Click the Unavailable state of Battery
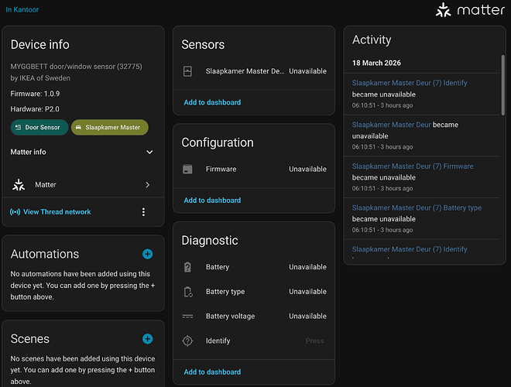 click(307, 267)
